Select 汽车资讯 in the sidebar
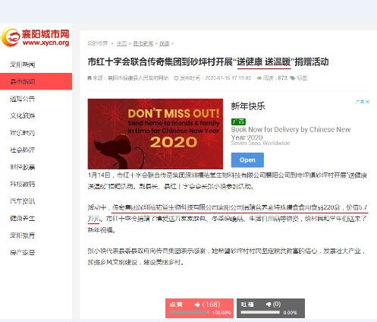377x322 pixels. pyautogui.click(x=36, y=201)
